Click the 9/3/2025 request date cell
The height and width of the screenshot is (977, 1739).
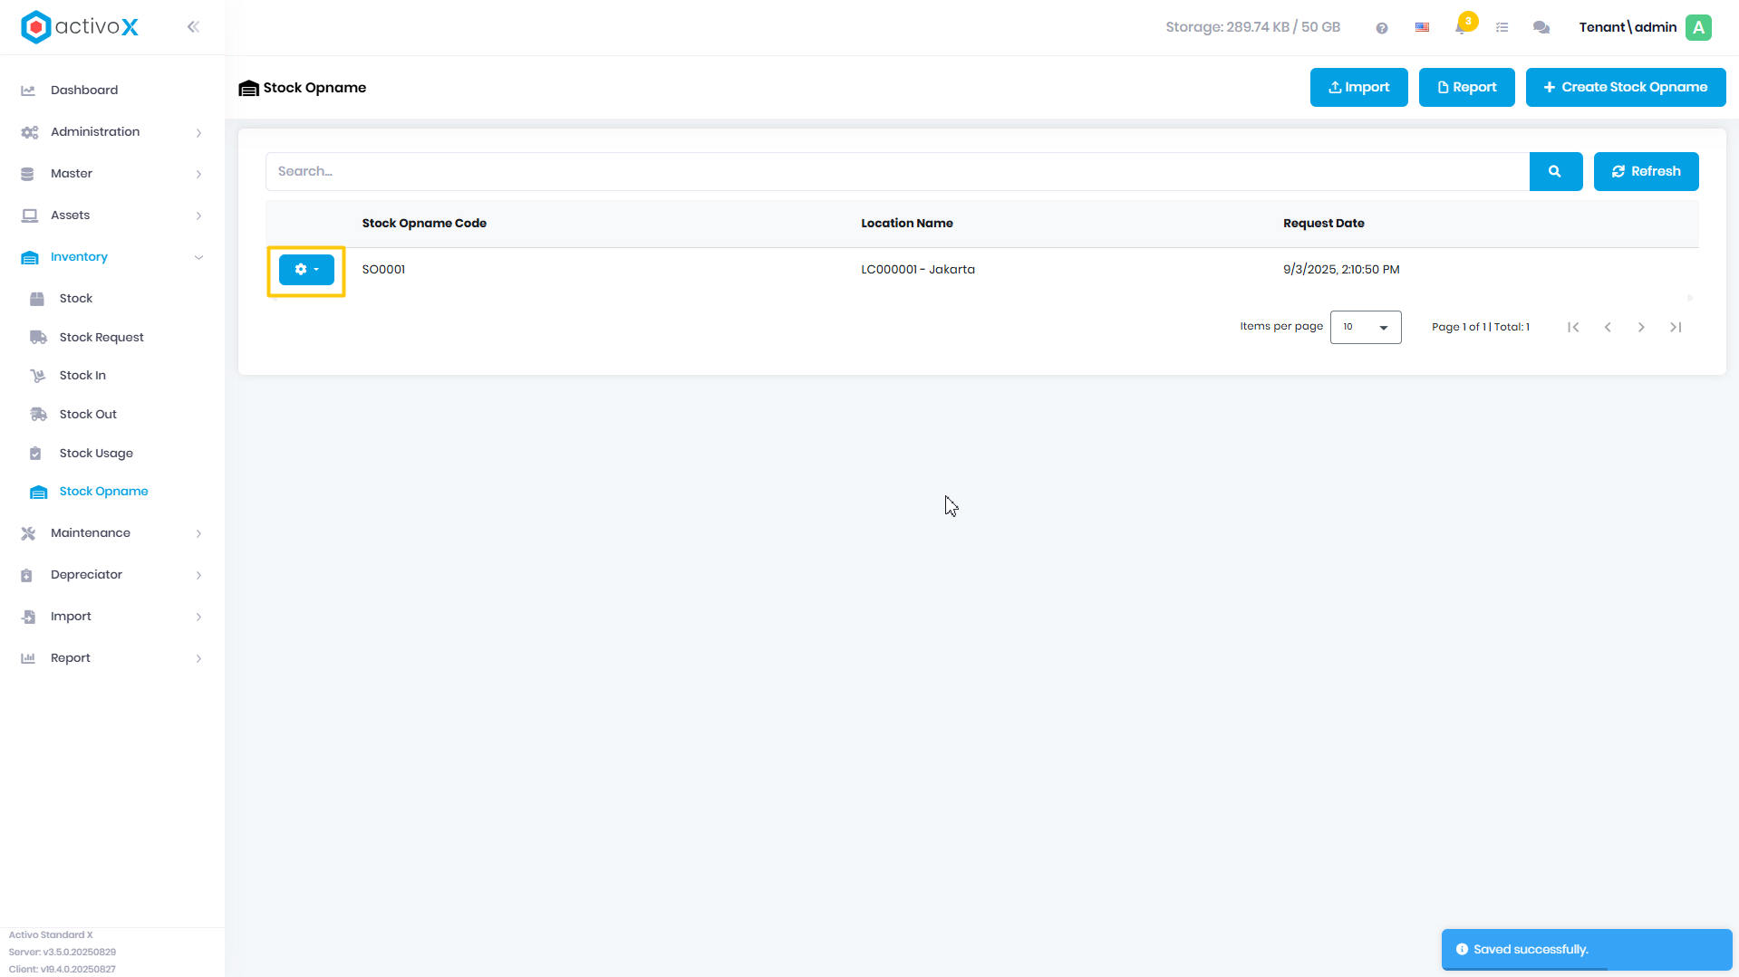(x=1341, y=270)
